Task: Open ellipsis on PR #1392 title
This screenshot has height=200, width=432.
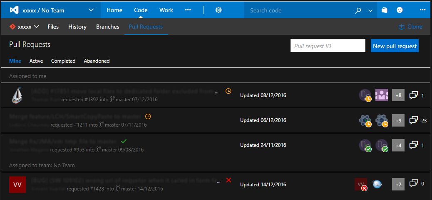Action: pyautogui.click(x=216, y=93)
